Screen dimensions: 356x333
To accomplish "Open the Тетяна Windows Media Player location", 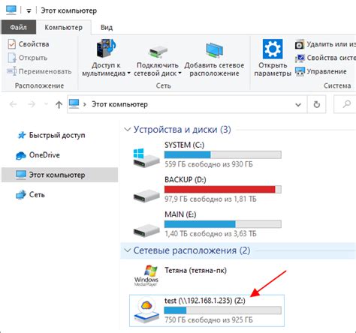I will (180, 276).
